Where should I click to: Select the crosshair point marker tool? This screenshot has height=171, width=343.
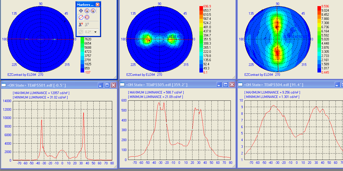pos(81,11)
